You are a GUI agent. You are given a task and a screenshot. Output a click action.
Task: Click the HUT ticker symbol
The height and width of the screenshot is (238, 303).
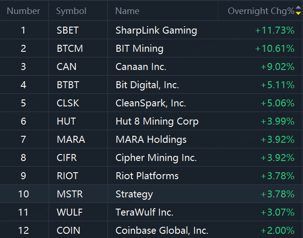pos(66,121)
